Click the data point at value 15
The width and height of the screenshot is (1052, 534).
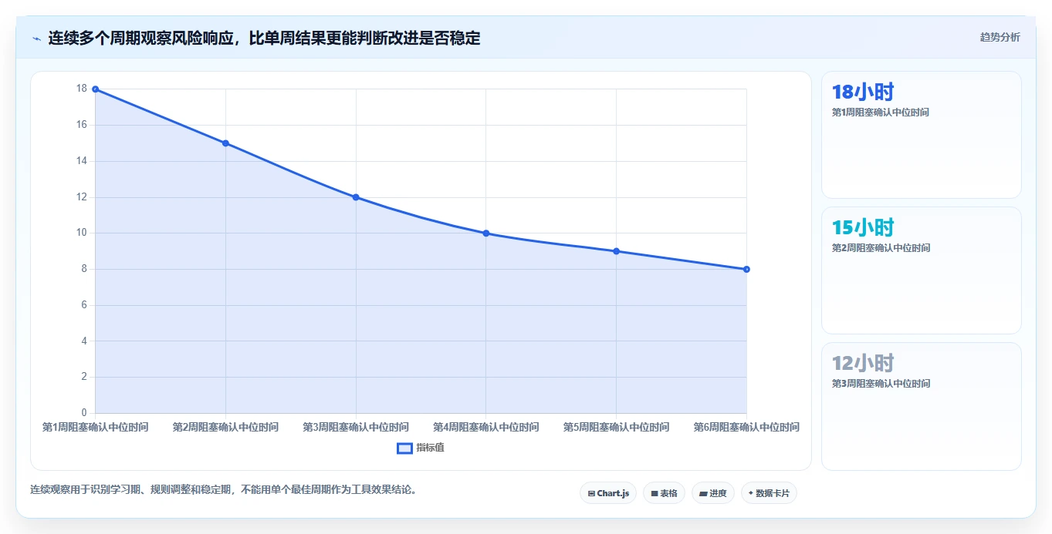coord(225,143)
